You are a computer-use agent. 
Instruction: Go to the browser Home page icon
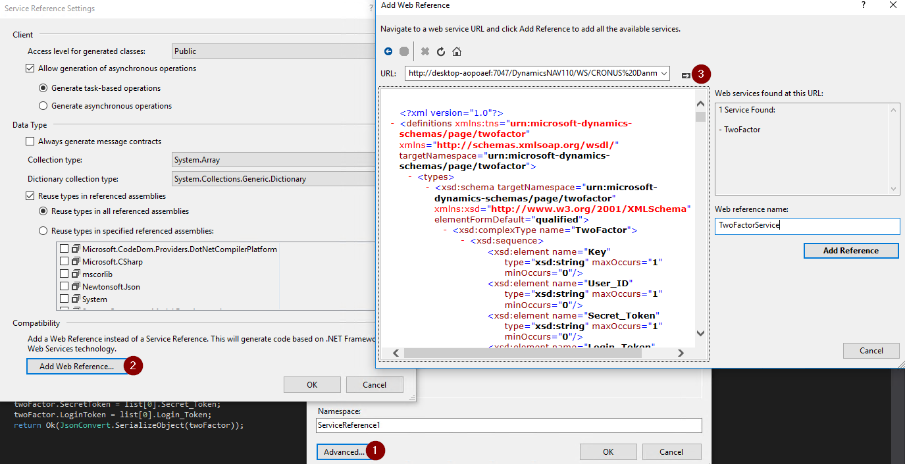pos(457,51)
